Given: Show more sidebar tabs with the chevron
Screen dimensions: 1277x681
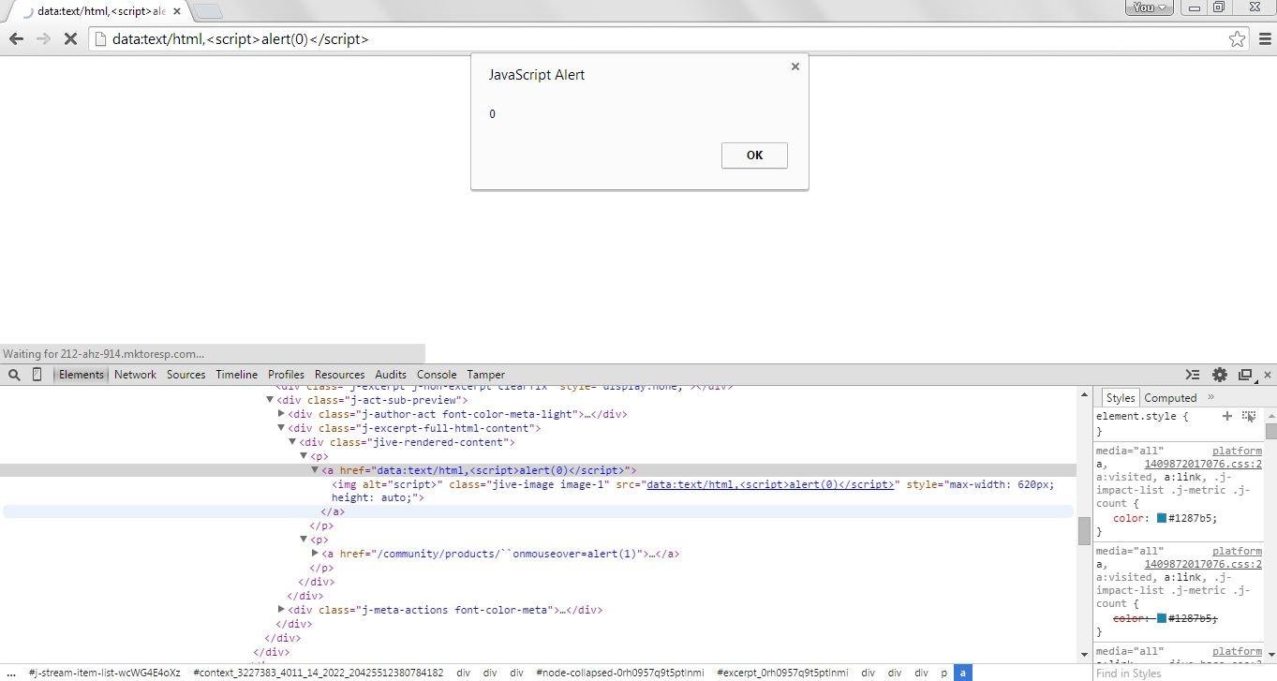Looking at the screenshot, I should 1210,397.
